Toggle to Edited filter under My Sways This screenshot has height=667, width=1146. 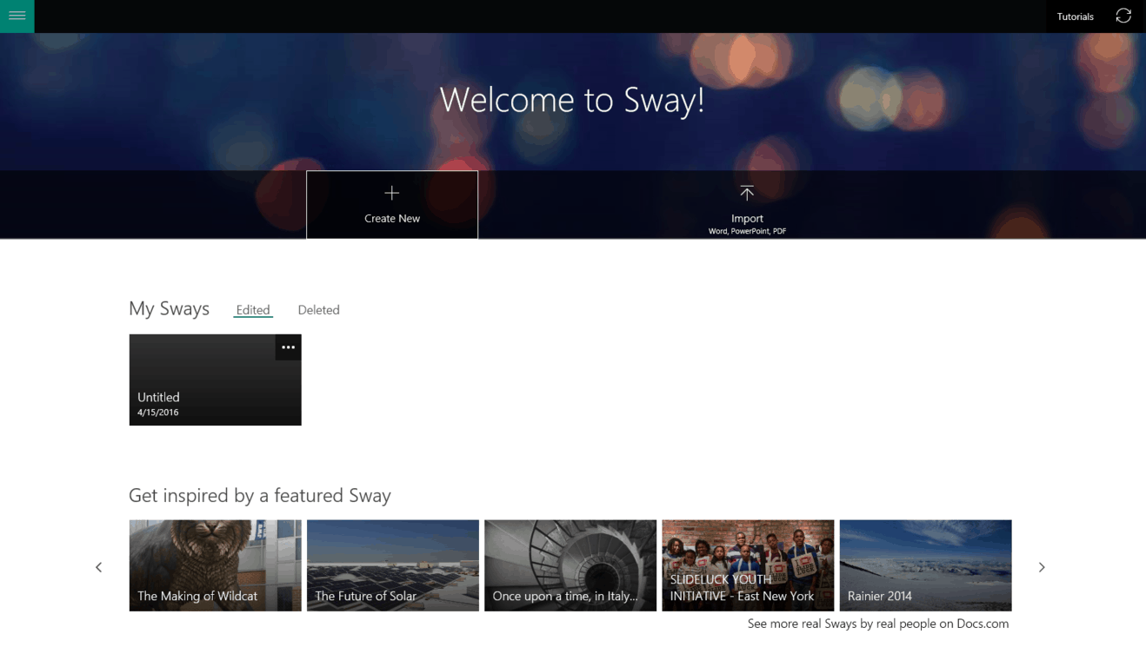(x=252, y=309)
